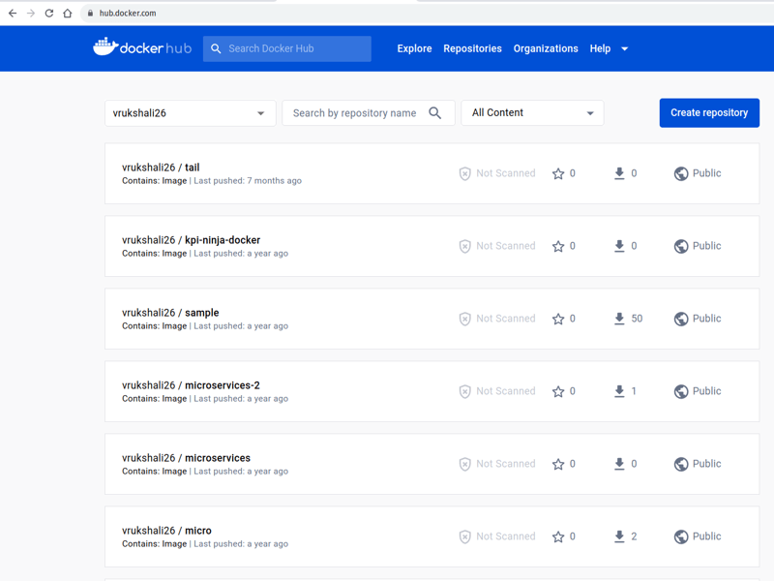The width and height of the screenshot is (774, 581).
Task: Star the kpi-ninja-docker repository
Action: pos(558,246)
